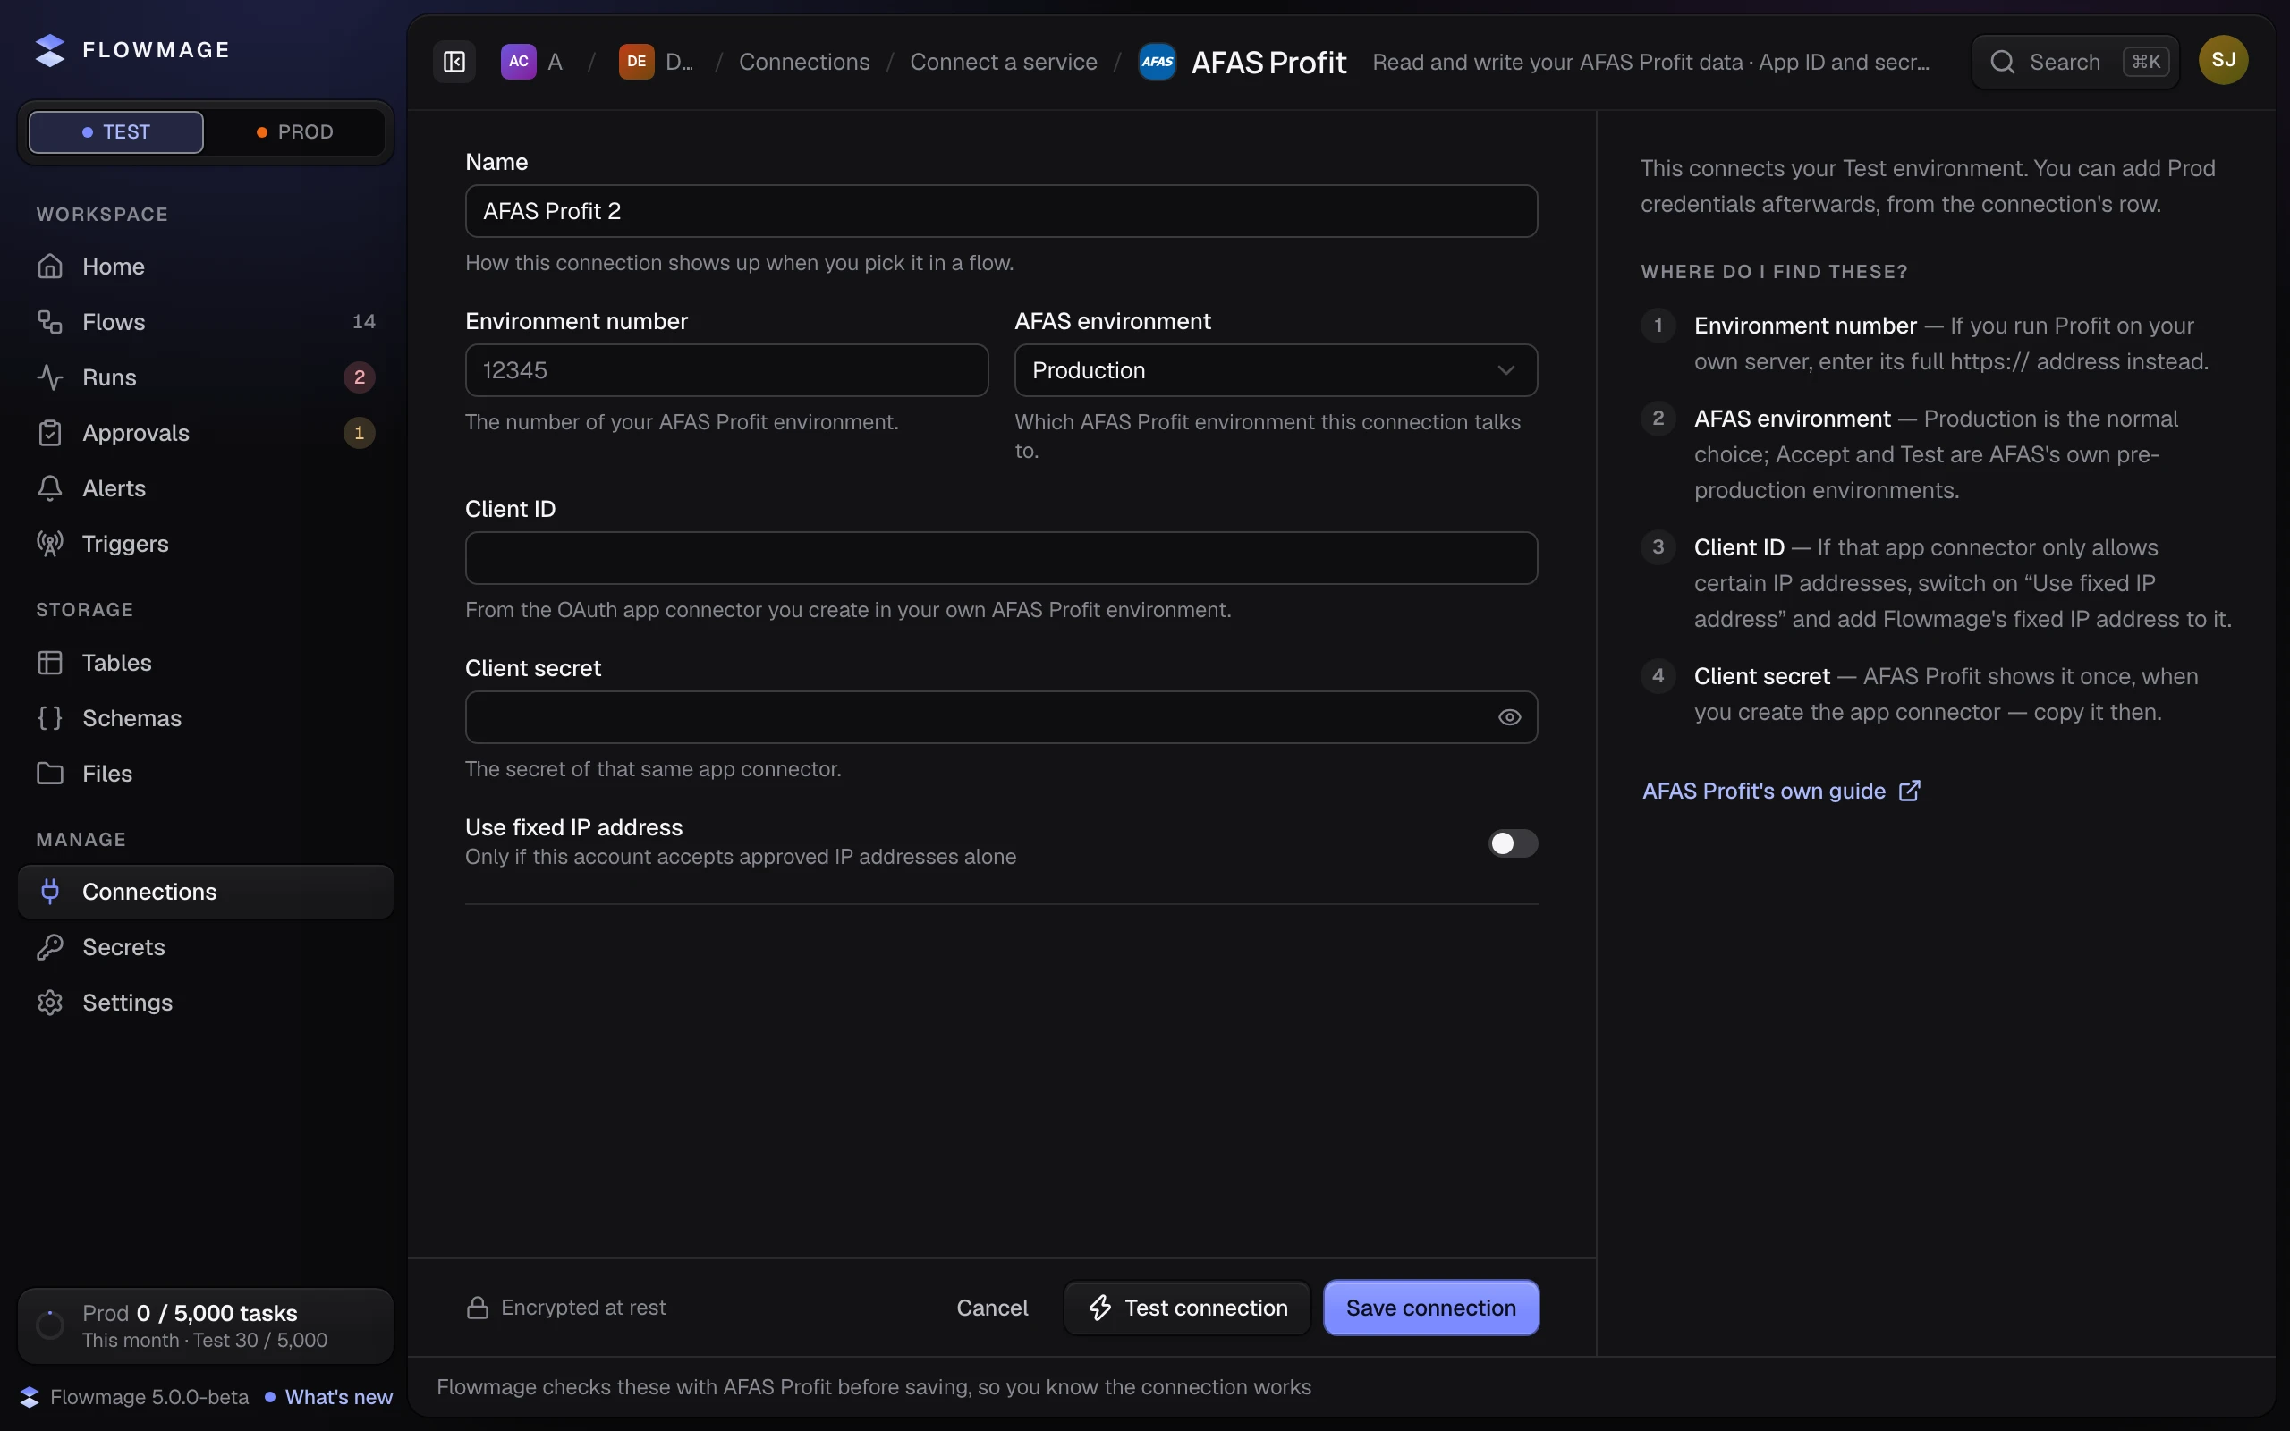Open the Home sidebar item
The height and width of the screenshot is (1431, 2290).
206,267
